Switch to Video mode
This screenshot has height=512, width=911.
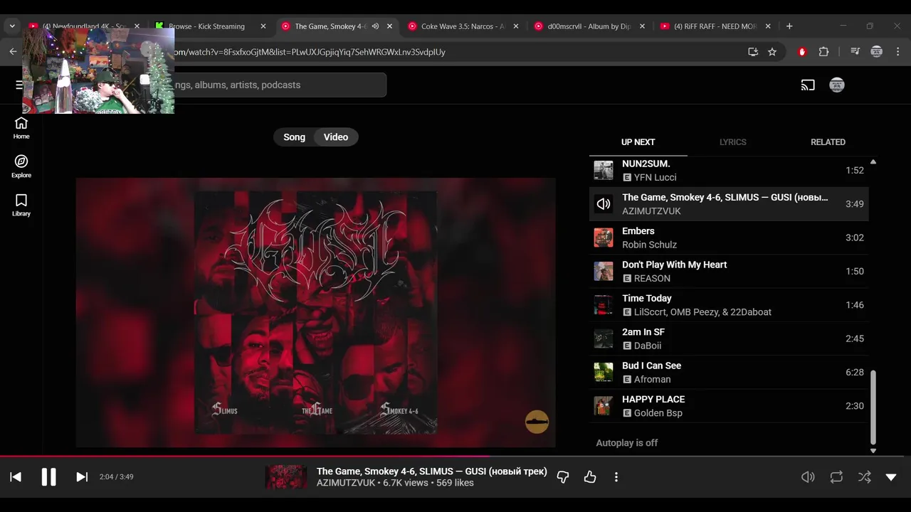pos(336,137)
